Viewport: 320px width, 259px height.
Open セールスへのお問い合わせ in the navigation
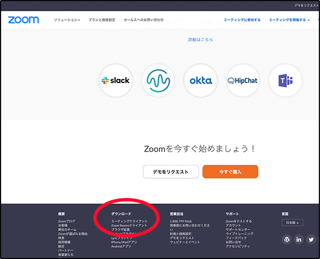(144, 20)
